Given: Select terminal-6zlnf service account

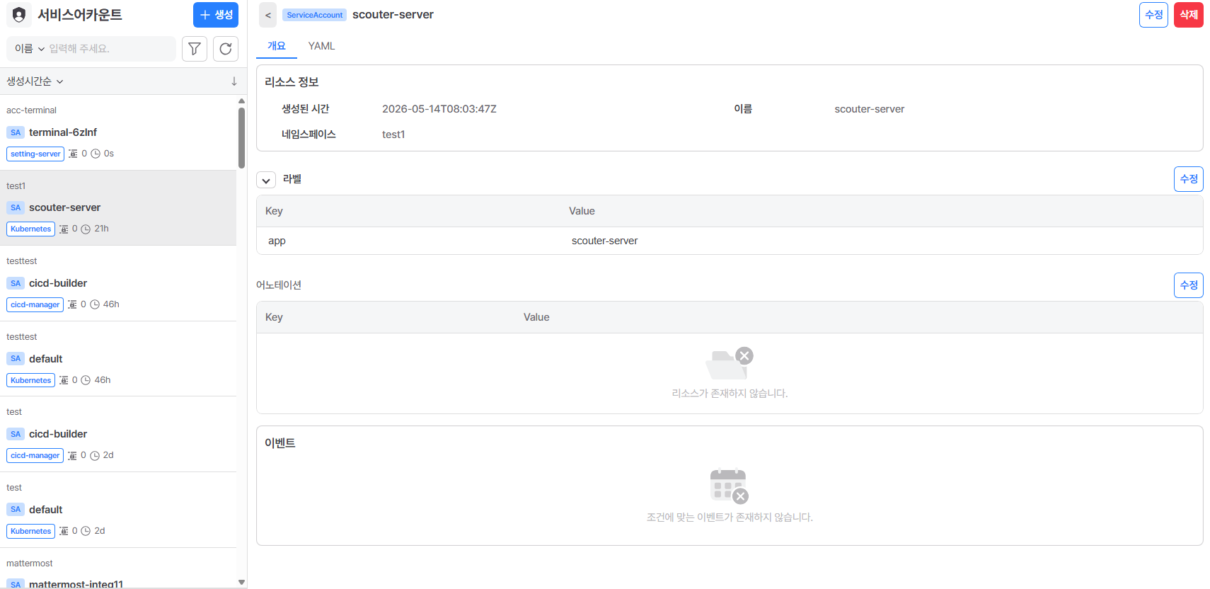Looking at the screenshot, I should 118,132.
